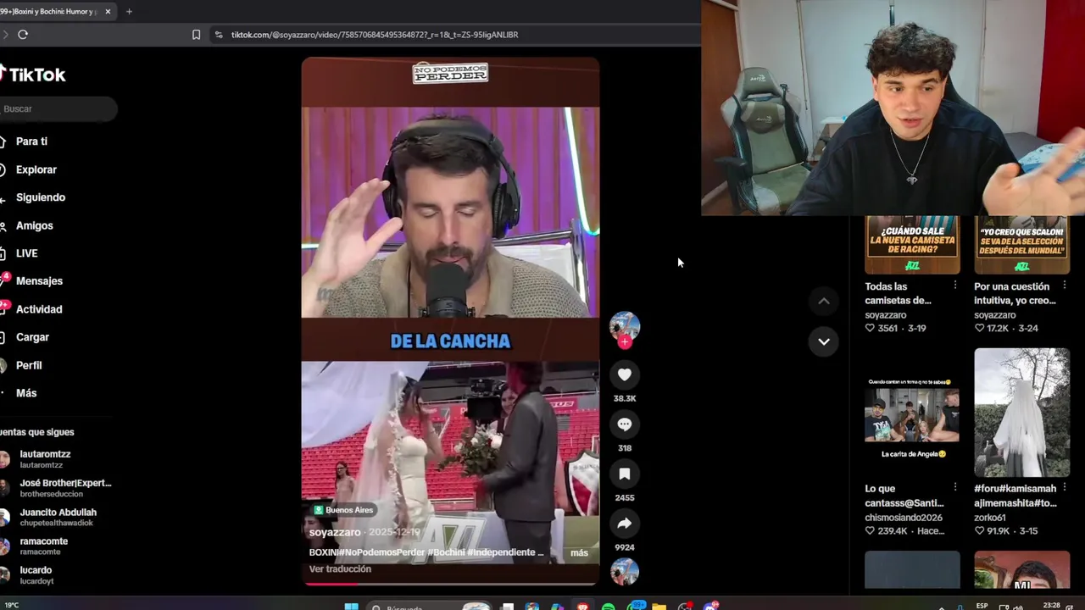This screenshot has width=1085, height=610.
Task: Open the LIVE section
Action: 26,253
